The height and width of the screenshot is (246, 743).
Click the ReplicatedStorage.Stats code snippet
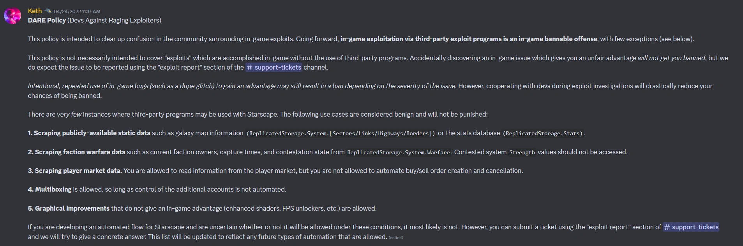click(x=544, y=133)
